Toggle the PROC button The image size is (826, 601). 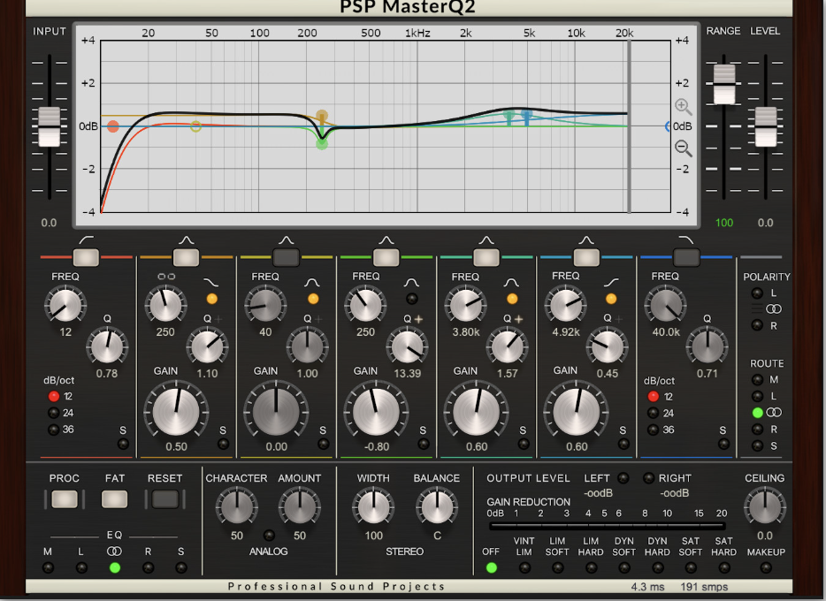tap(65, 498)
